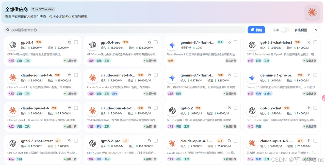Image resolution: width=325 pixels, height=165 pixels.
Task: Copy the gpt-5.4 model name
Action: (70, 42)
